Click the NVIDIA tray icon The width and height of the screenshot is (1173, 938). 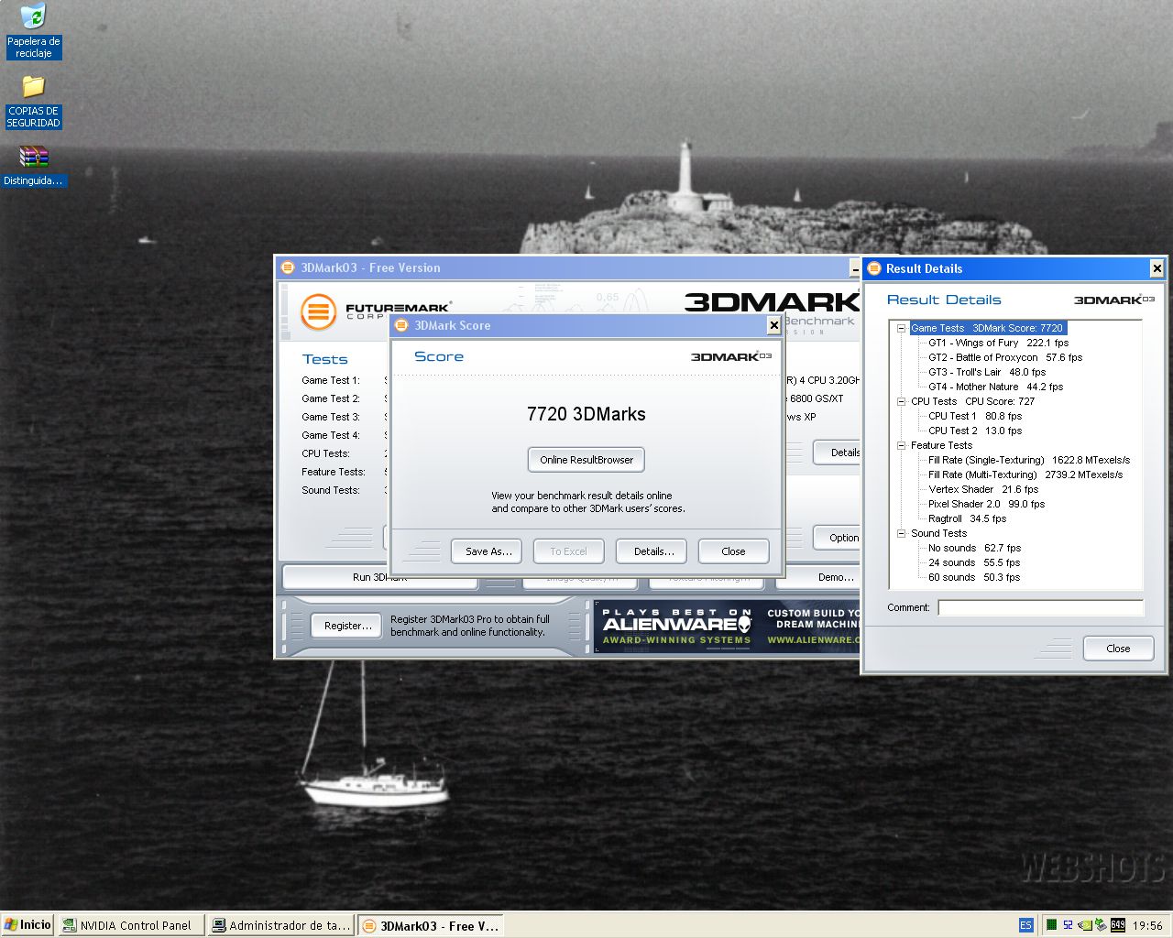pyautogui.click(x=1084, y=925)
